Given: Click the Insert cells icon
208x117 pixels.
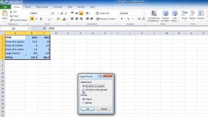Looking at the screenshot, I should (x=184, y=13).
